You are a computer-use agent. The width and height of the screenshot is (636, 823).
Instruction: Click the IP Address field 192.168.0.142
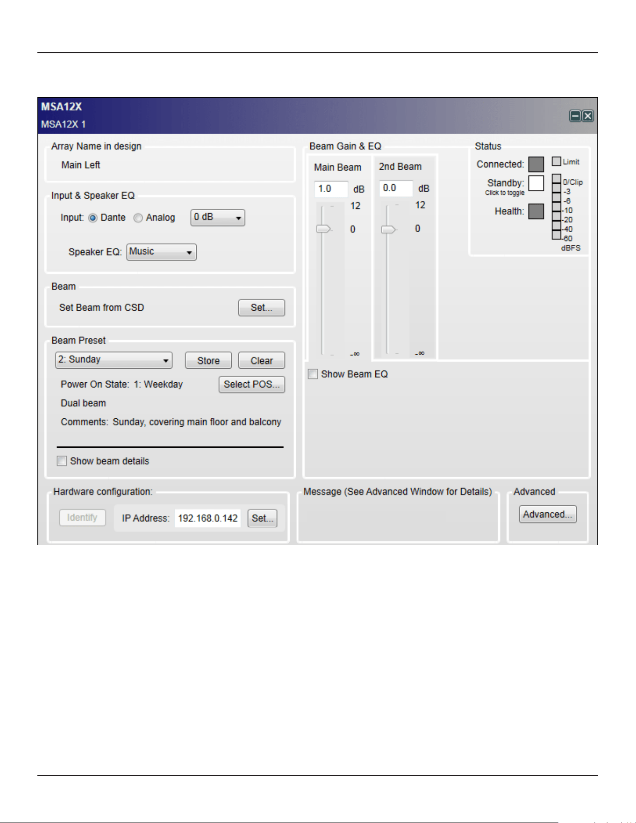click(x=207, y=518)
